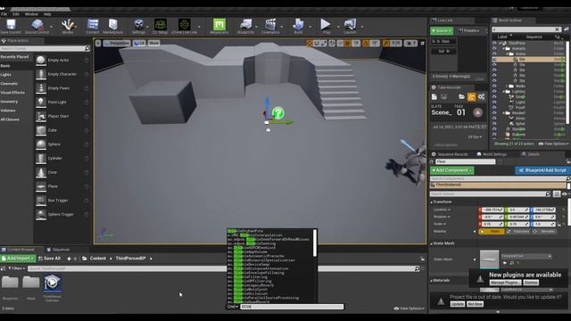Open the Edit menu

[x=16, y=14]
